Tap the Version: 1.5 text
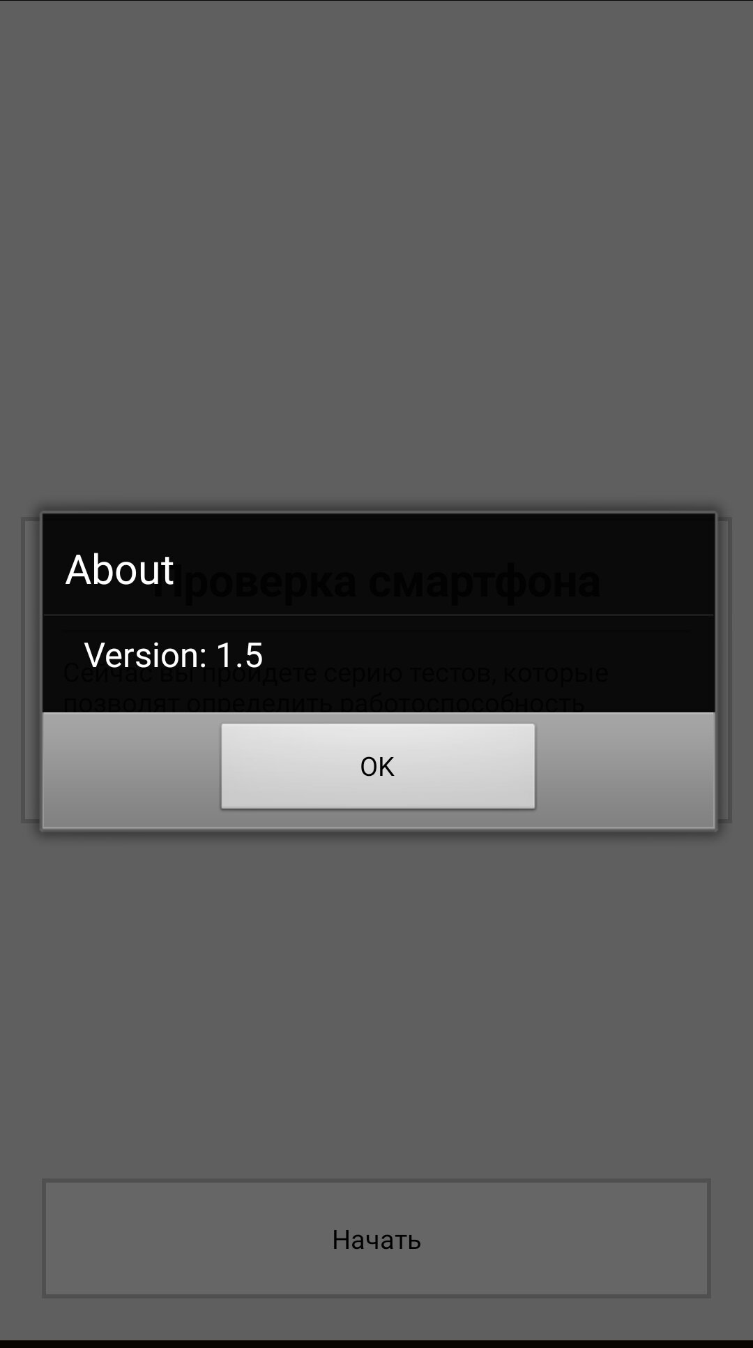This screenshot has width=753, height=1348. click(174, 655)
